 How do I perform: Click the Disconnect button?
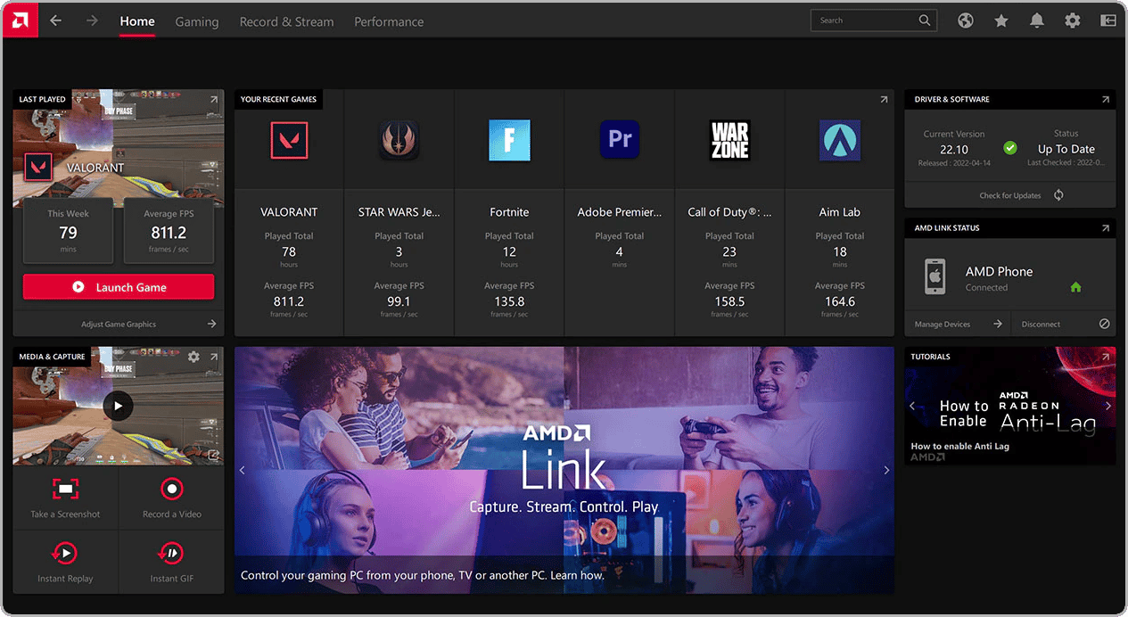coord(1064,325)
